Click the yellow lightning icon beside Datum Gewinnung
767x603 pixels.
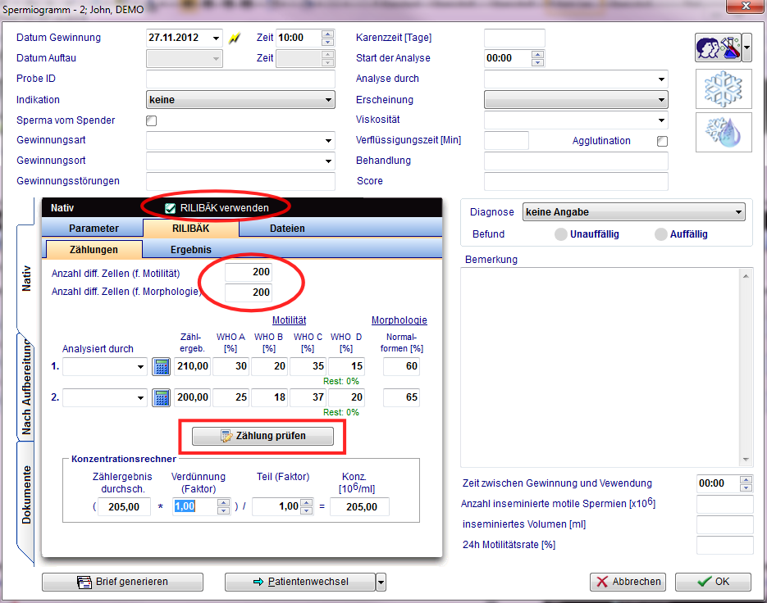(235, 39)
